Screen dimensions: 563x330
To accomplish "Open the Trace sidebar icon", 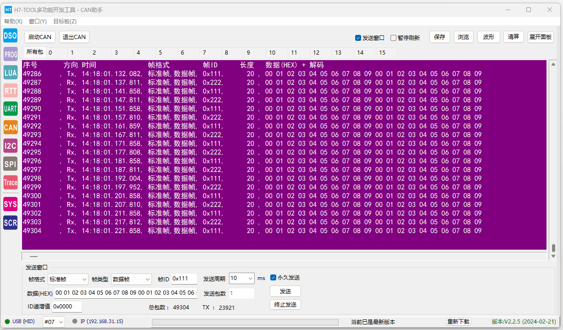I will coord(10,182).
